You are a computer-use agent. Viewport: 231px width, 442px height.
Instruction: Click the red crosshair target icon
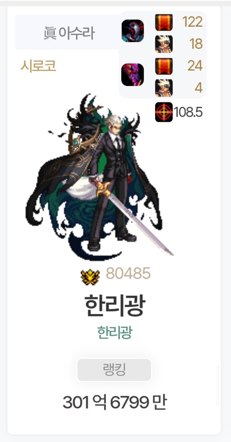[x=164, y=112]
